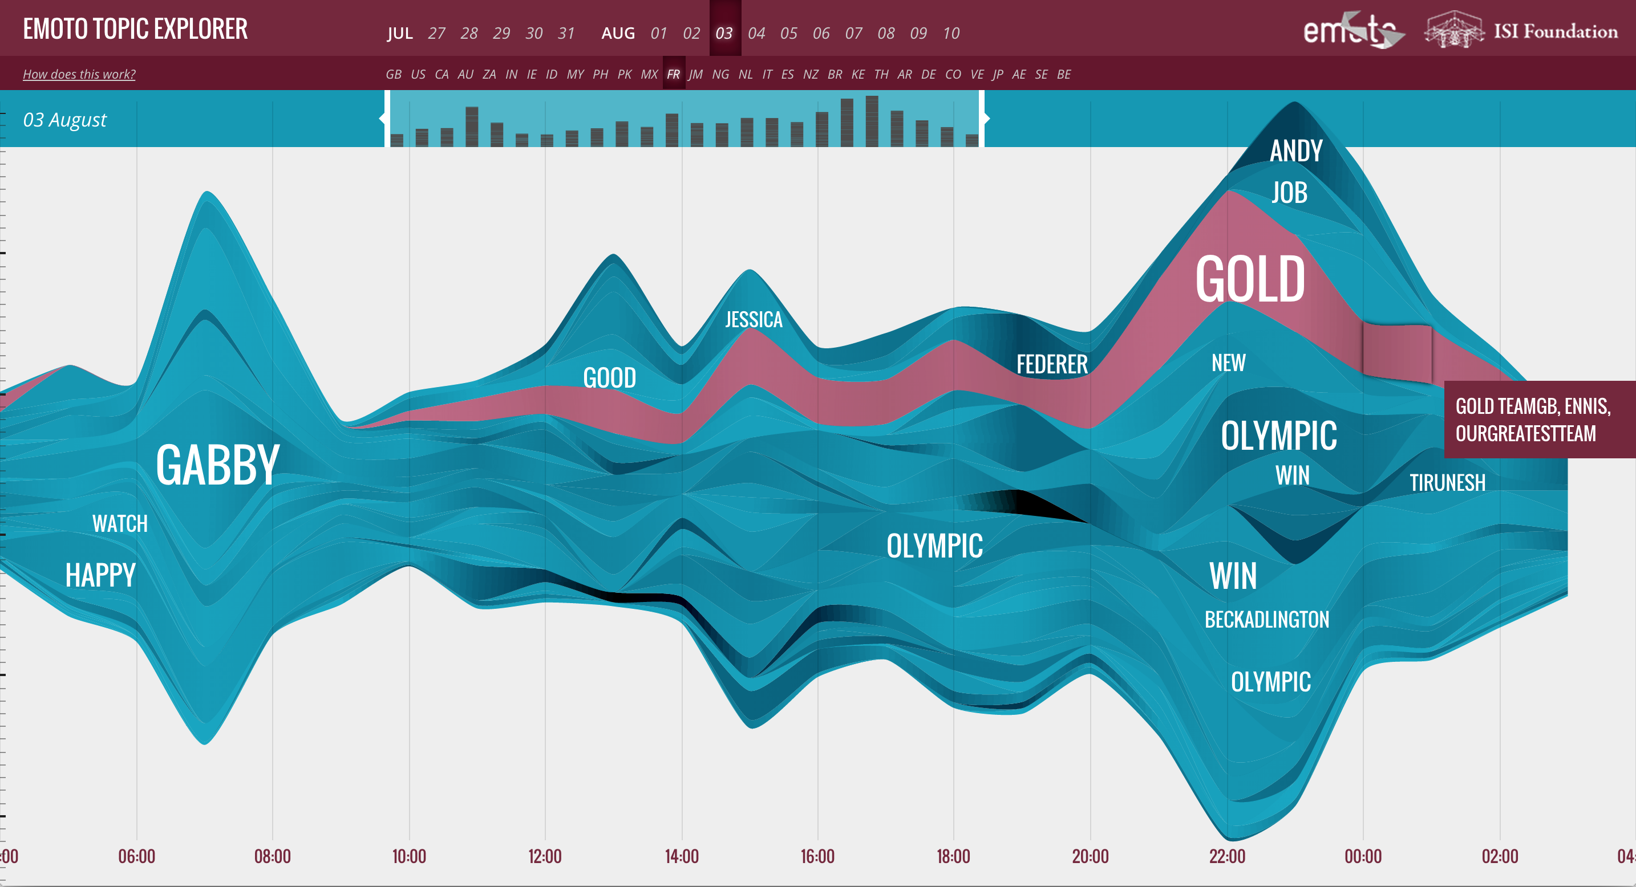Select August 04 in date bar

coord(756,33)
